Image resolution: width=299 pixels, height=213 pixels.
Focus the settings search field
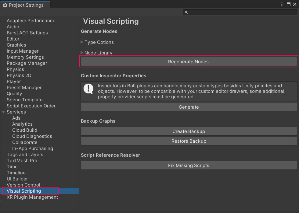[x=241, y=12]
